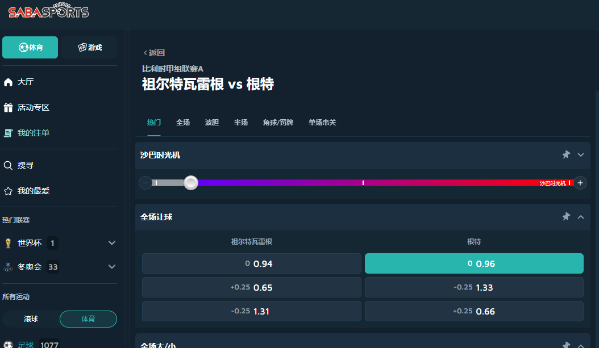Go back using 返回 link
Screen dimensions: 599x348
click(154, 53)
